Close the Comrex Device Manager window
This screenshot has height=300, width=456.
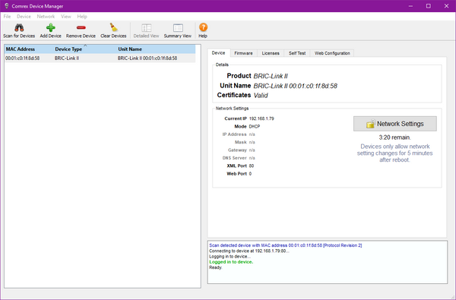point(446,6)
